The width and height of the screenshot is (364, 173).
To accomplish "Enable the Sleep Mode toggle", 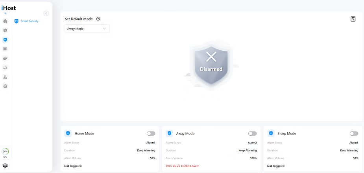I will (x=354, y=134).
